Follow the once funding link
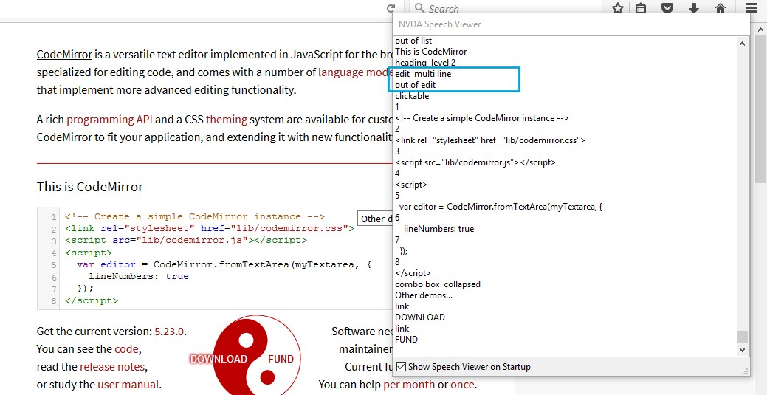Viewport: 767px width, 395px height. [x=462, y=384]
